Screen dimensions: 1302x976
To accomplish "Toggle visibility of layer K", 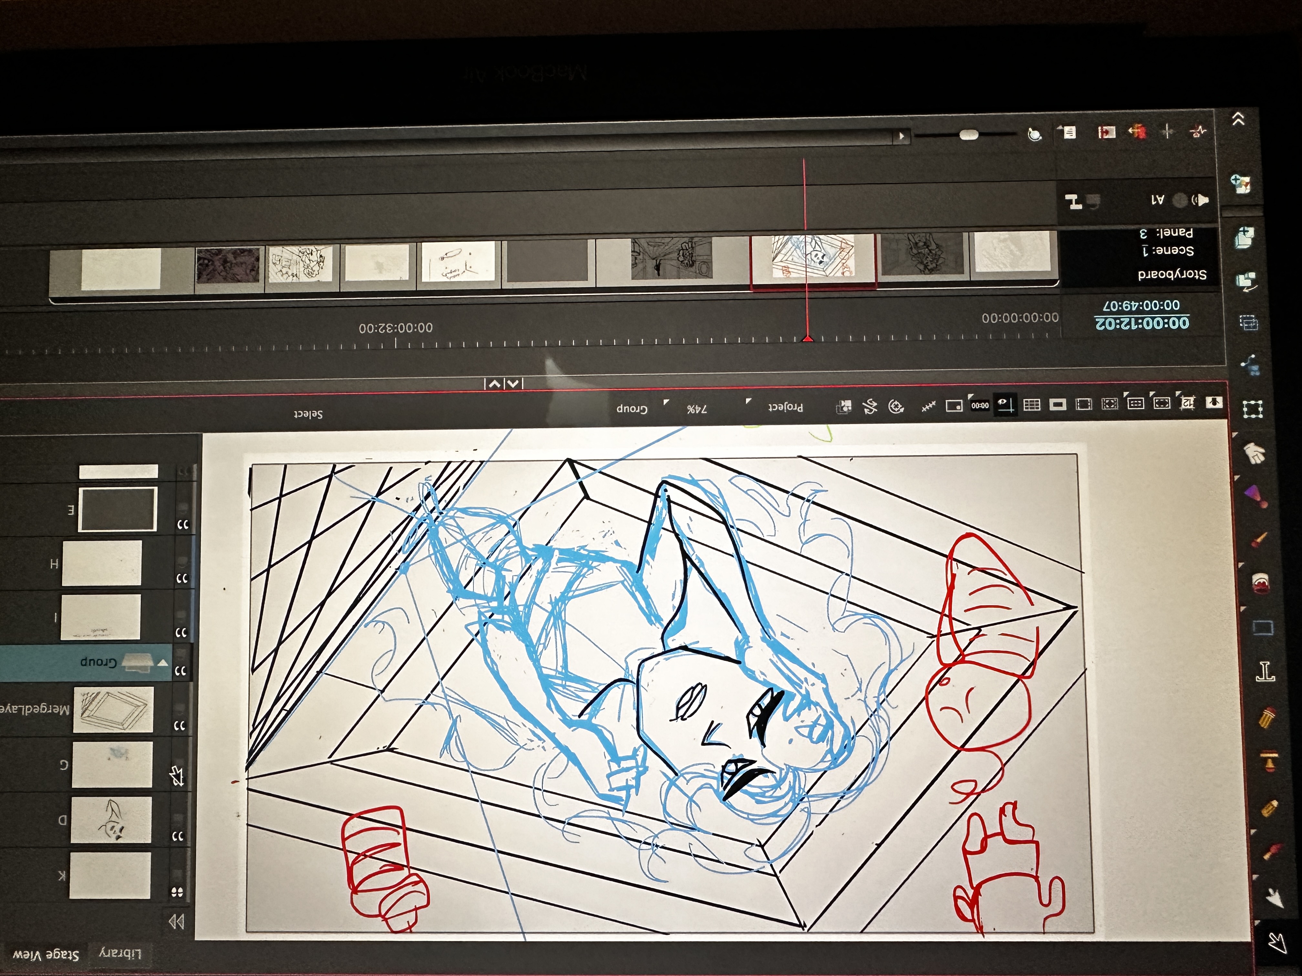I will click(177, 892).
